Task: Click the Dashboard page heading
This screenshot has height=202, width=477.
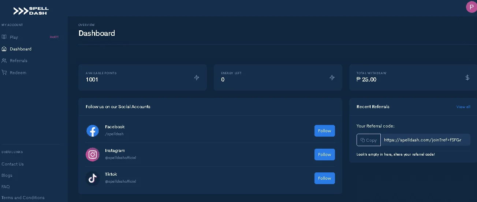Action: pos(97,33)
